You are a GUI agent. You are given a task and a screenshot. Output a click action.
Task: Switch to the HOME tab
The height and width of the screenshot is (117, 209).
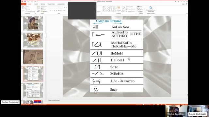pos(30,4)
